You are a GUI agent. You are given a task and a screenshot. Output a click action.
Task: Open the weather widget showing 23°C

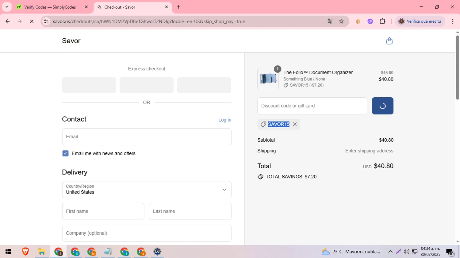pyautogui.click(x=351, y=252)
